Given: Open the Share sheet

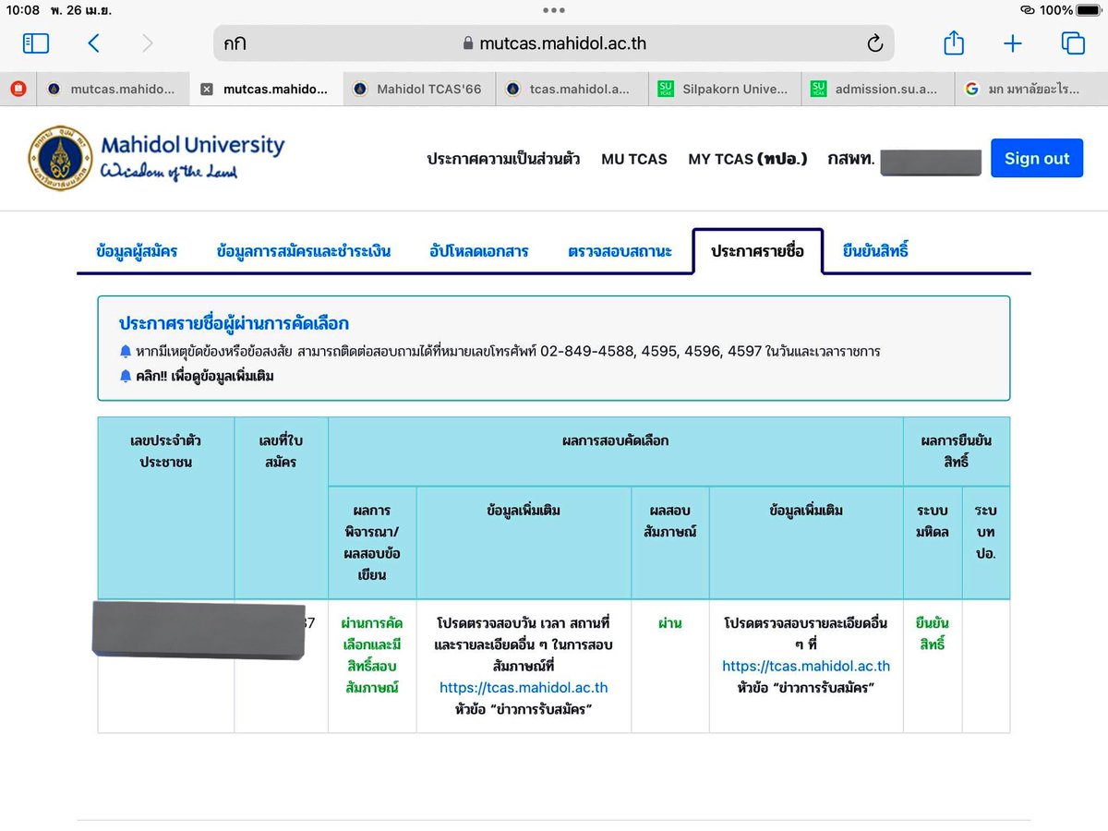Looking at the screenshot, I should [954, 42].
